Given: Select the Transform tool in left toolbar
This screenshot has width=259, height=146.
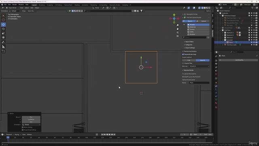Looking at the screenshot, I should [x=3, y=37].
